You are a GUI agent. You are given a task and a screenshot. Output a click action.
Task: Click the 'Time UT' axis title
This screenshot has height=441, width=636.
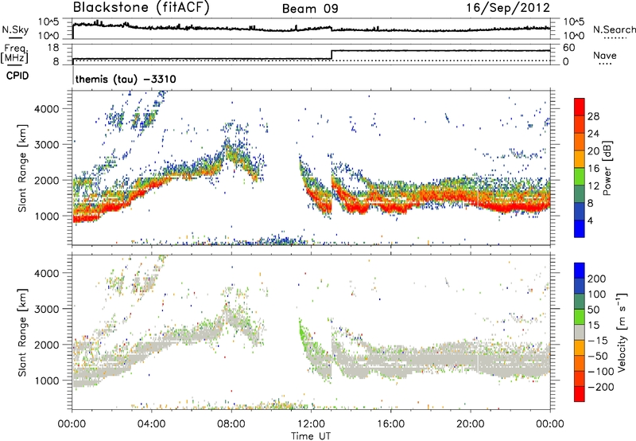click(311, 435)
